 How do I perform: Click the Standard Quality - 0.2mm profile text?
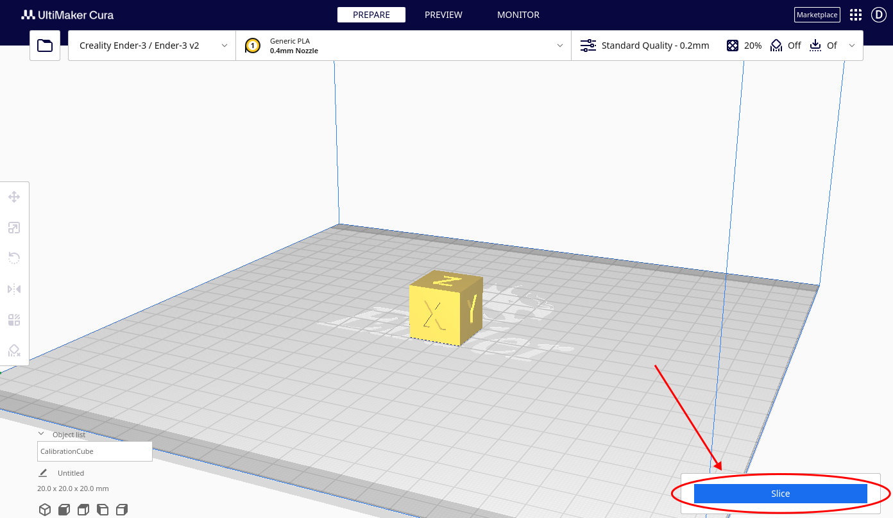656,46
